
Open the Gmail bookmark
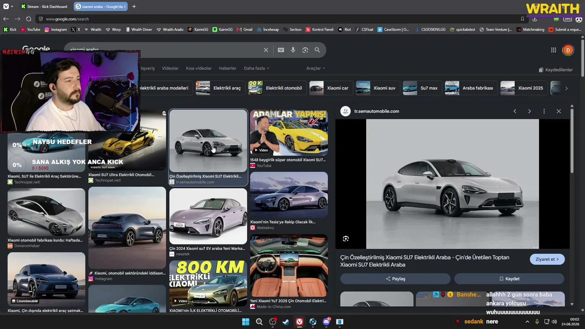(x=245, y=29)
